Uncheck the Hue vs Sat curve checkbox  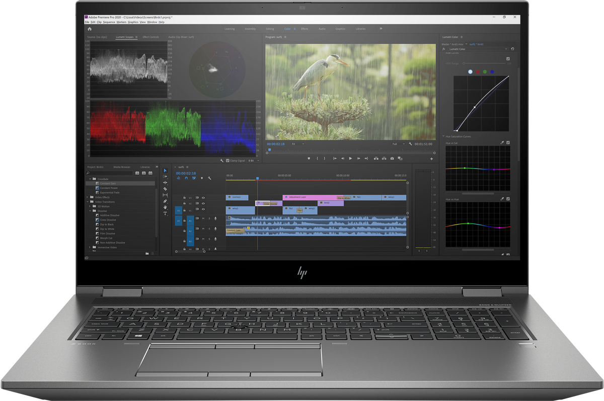coord(508,143)
